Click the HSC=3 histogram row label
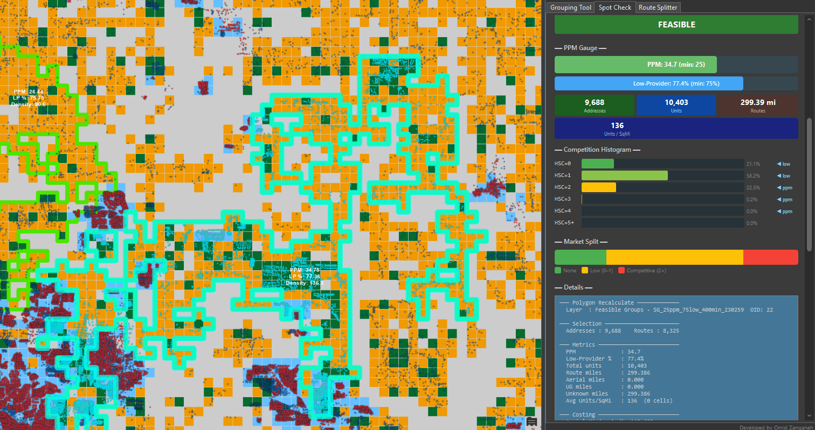 (x=563, y=199)
